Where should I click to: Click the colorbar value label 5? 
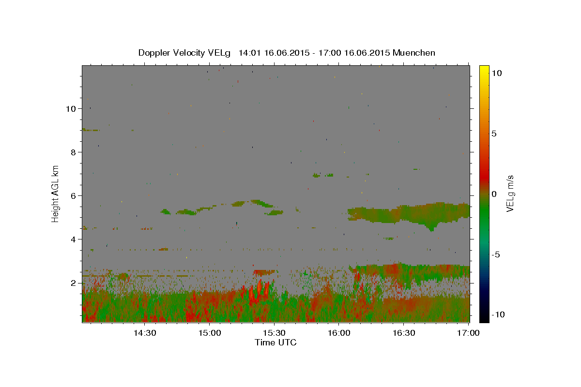click(x=494, y=133)
